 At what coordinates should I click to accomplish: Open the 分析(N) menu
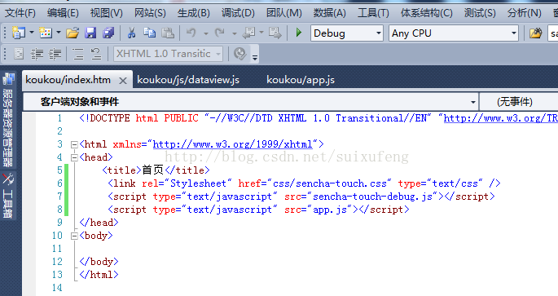524,13
